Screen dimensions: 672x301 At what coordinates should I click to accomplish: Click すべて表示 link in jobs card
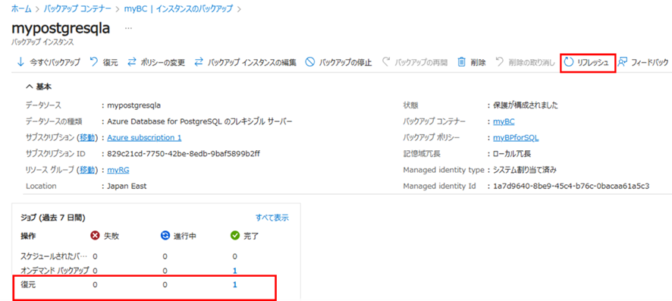272,218
